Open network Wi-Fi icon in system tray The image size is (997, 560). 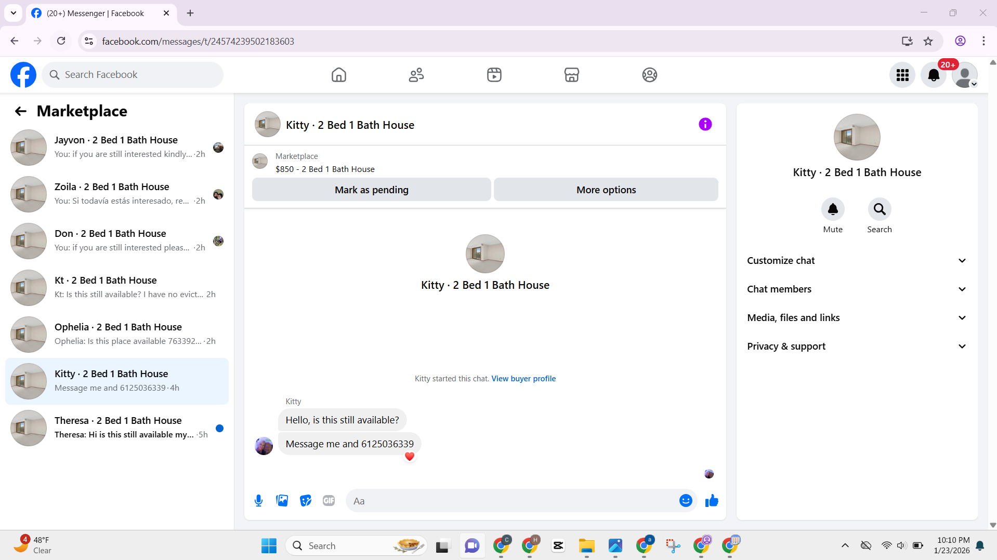tap(886, 545)
